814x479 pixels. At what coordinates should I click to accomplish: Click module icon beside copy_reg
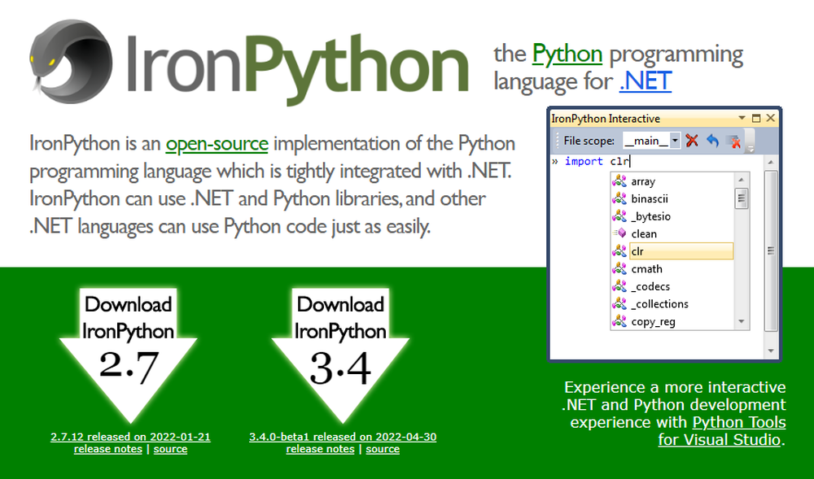click(619, 321)
